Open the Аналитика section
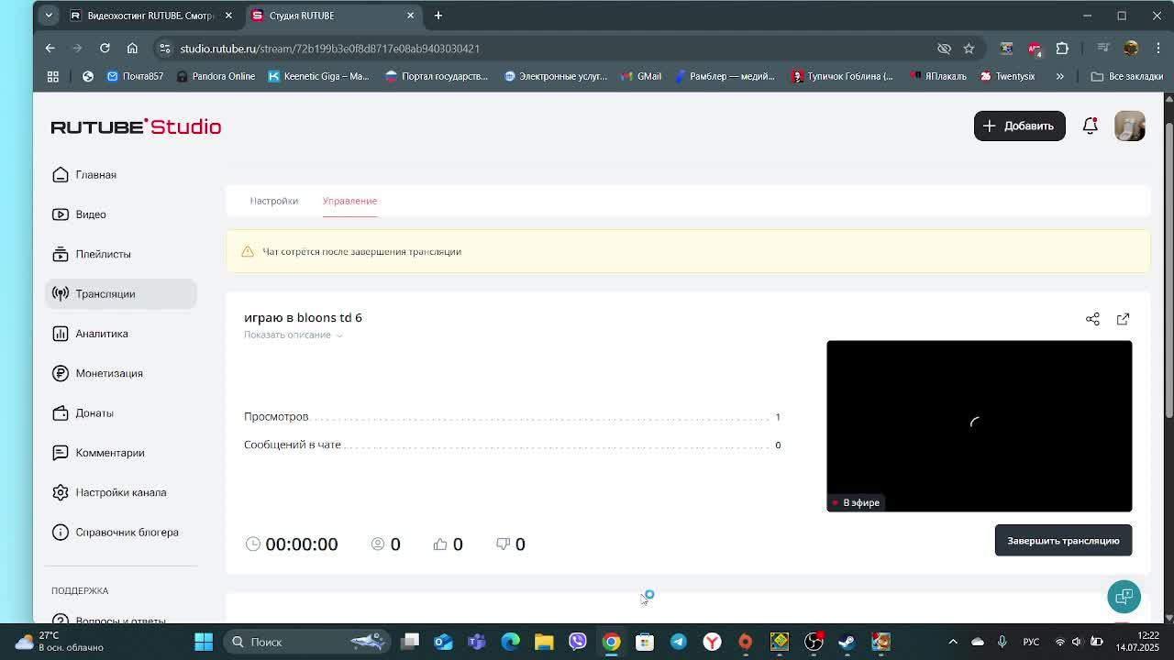Image resolution: width=1174 pixels, height=660 pixels. (90, 334)
